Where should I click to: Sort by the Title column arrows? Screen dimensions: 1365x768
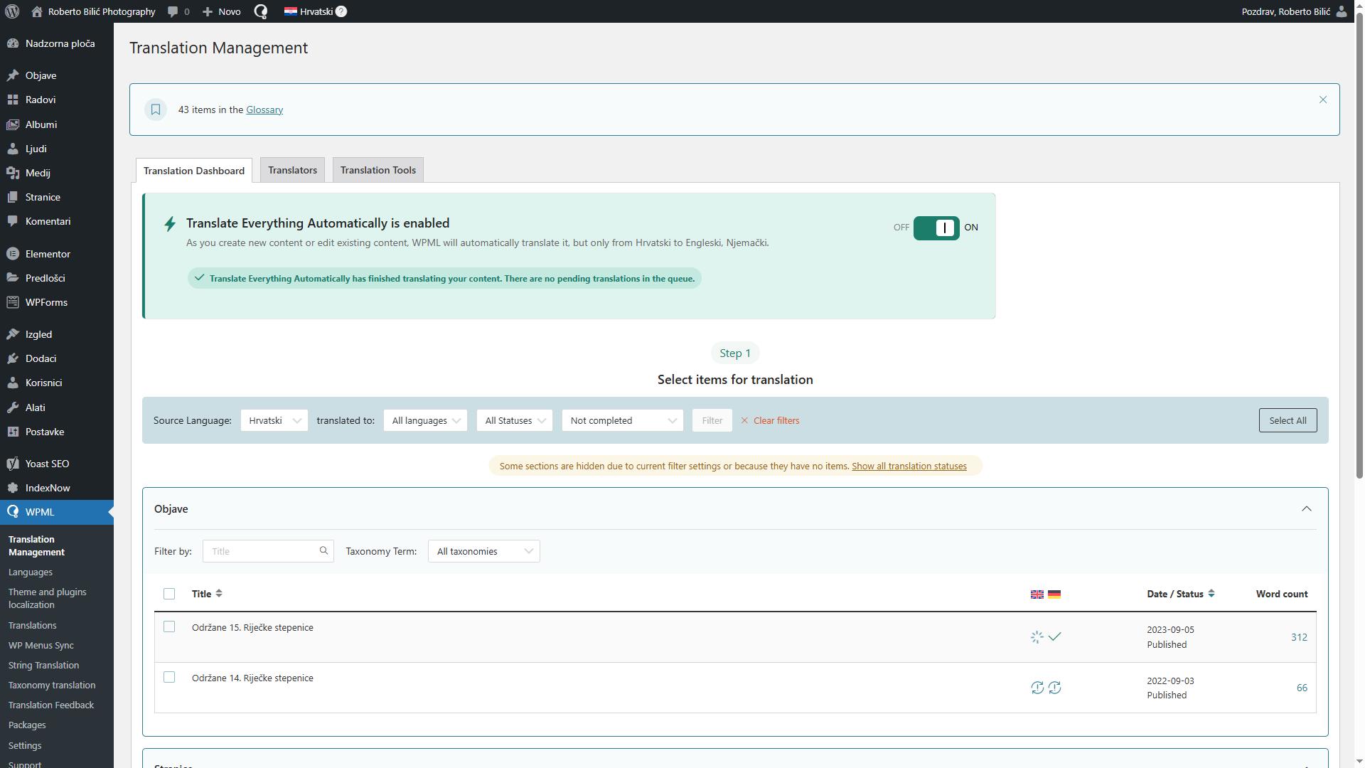pos(219,594)
